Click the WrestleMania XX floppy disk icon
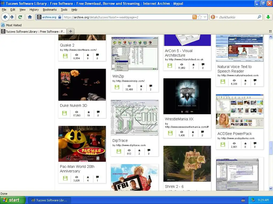Viewport: 273px width, 204px height. click(170, 133)
